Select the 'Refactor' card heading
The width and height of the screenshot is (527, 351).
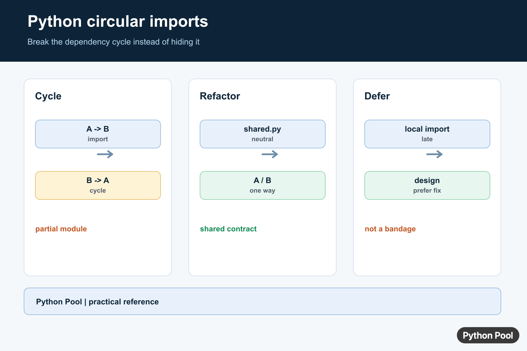click(220, 96)
